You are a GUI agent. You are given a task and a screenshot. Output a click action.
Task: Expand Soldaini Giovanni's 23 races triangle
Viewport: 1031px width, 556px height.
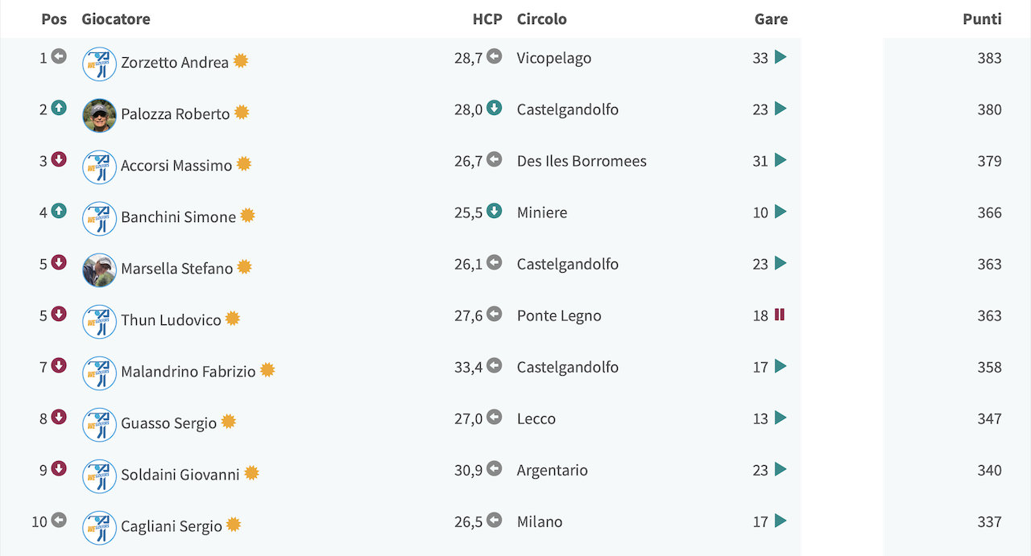click(x=780, y=469)
